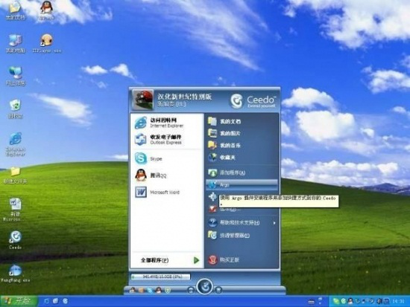Viewport: 410px width, 307px height.
Task: Open 帮助和技术支持 help item
Action: point(242,222)
